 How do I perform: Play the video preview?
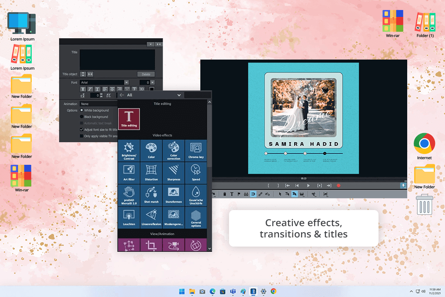pyautogui.click(x=308, y=186)
